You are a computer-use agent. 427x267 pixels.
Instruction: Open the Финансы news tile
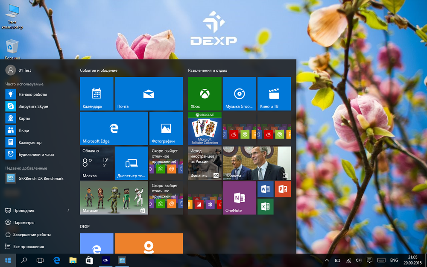click(x=205, y=163)
